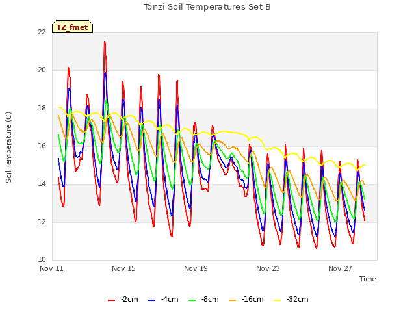Viewport: 416px width, 312px height.
Task: Click the blue -4cm legend swatch
Action: click(x=151, y=300)
